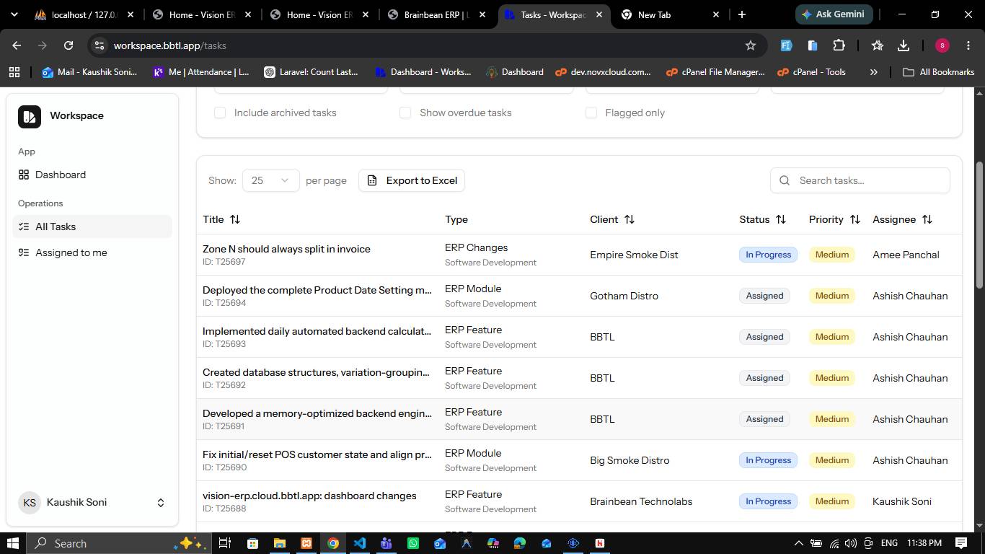Viewport: 985px width, 554px height.
Task: Click the Workspace logo icon in sidebar
Action: pos(30,116)
